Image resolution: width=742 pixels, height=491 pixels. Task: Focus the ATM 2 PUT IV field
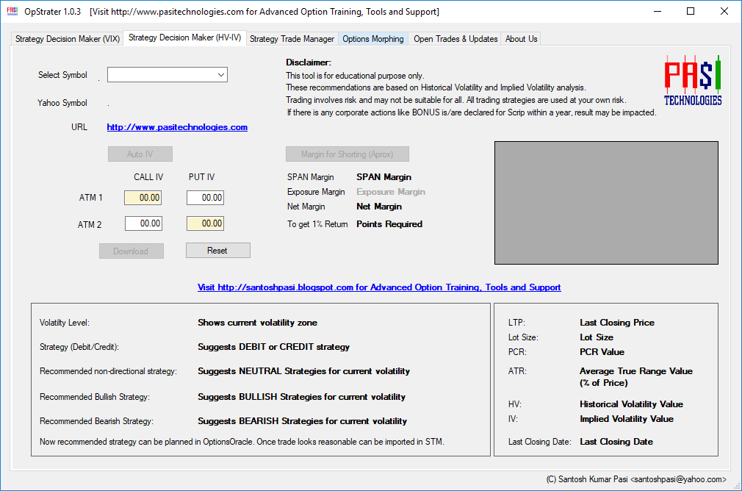pos(206,223)
